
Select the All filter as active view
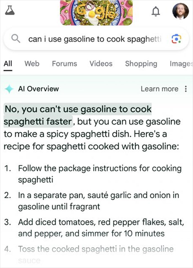8,64
